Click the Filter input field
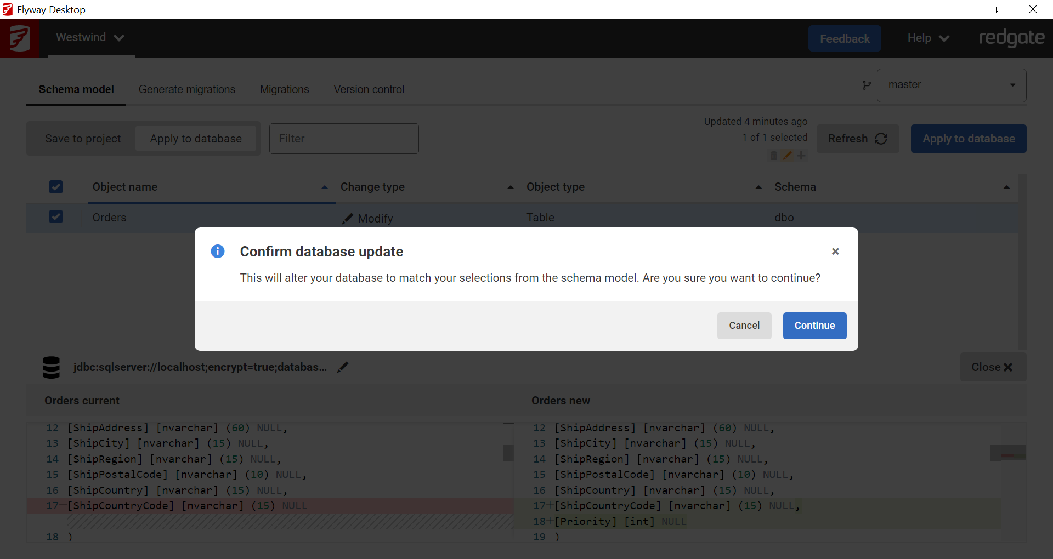The width and height of the screenshot is (1053, 559). pyautogui.click(x=344, y=139)
